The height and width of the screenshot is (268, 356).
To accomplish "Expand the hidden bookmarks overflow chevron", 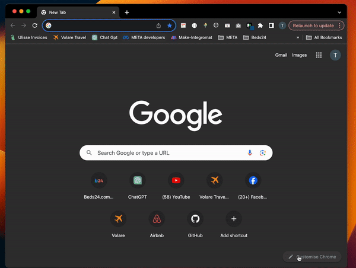I will 298,37.
